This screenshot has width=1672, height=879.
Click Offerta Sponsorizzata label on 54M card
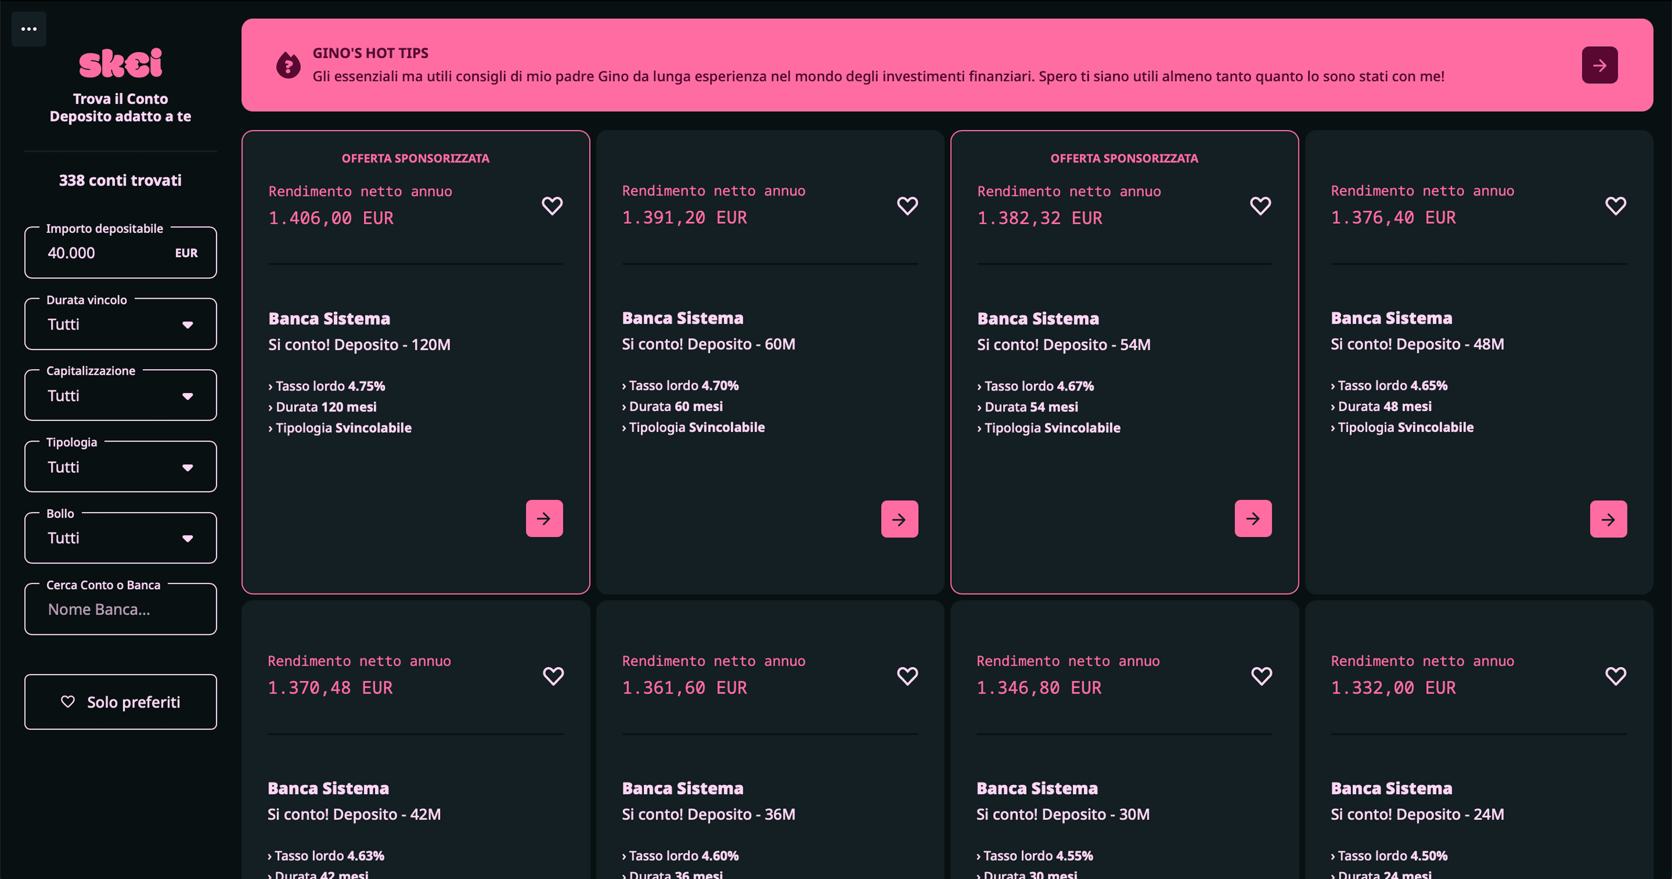click(x=1124, y=158)
